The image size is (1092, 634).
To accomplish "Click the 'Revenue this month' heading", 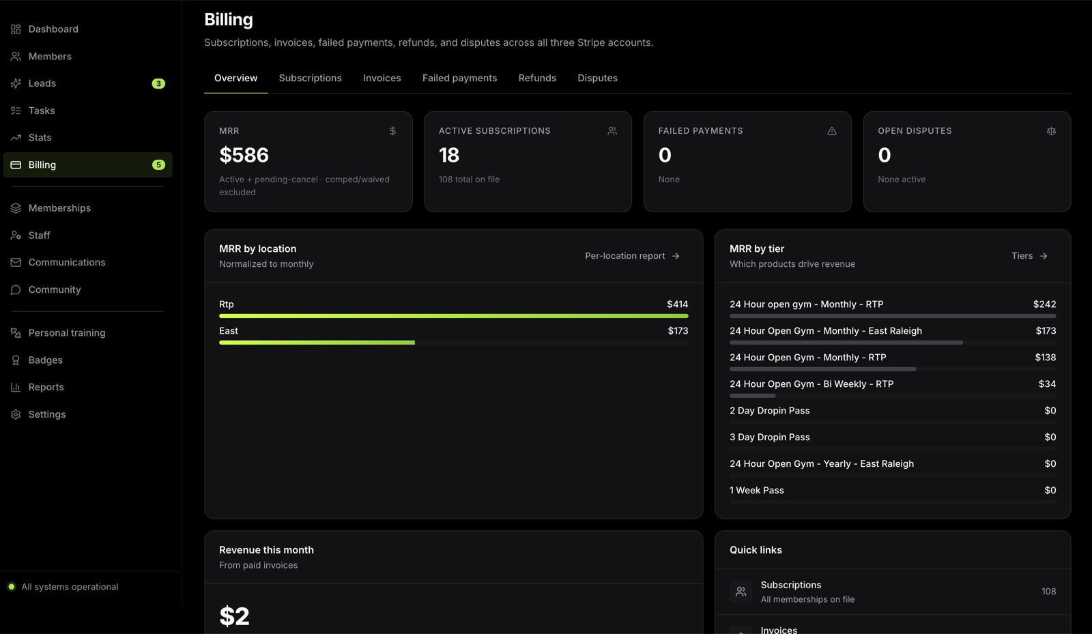I will (x=266, y=550).
